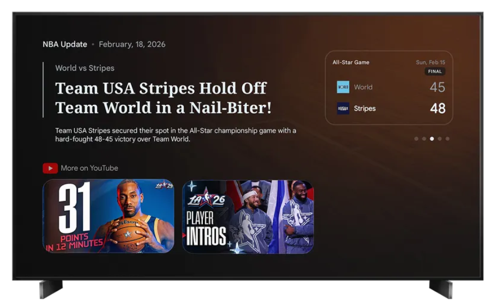Click the Team USA Stripes headline
The image size is (492, 307).
click(163, 98)
